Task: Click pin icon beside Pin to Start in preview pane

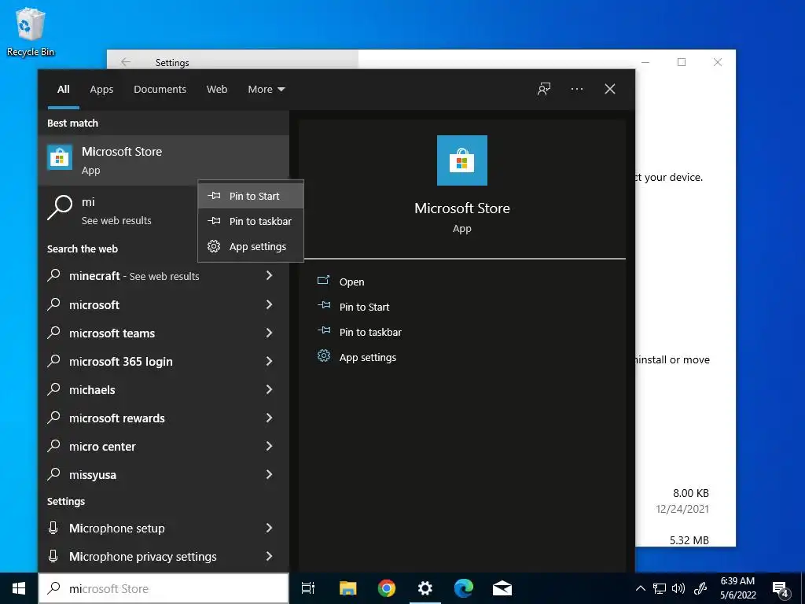Action: point(323,305)
